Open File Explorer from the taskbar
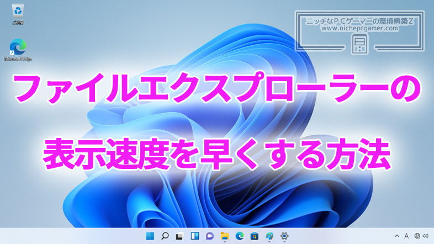 (225, 236)
